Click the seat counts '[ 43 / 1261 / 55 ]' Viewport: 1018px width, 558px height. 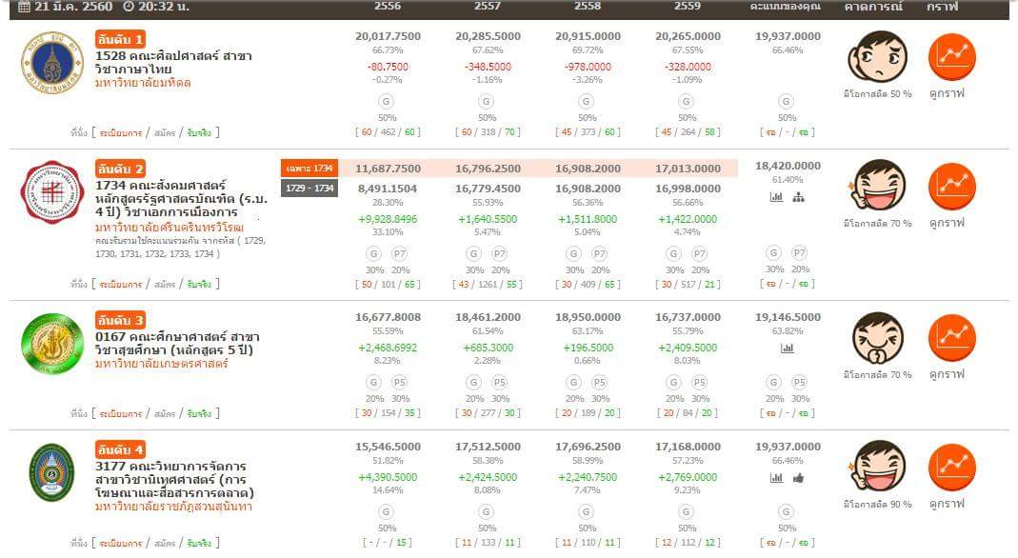(x=488, y=284)
